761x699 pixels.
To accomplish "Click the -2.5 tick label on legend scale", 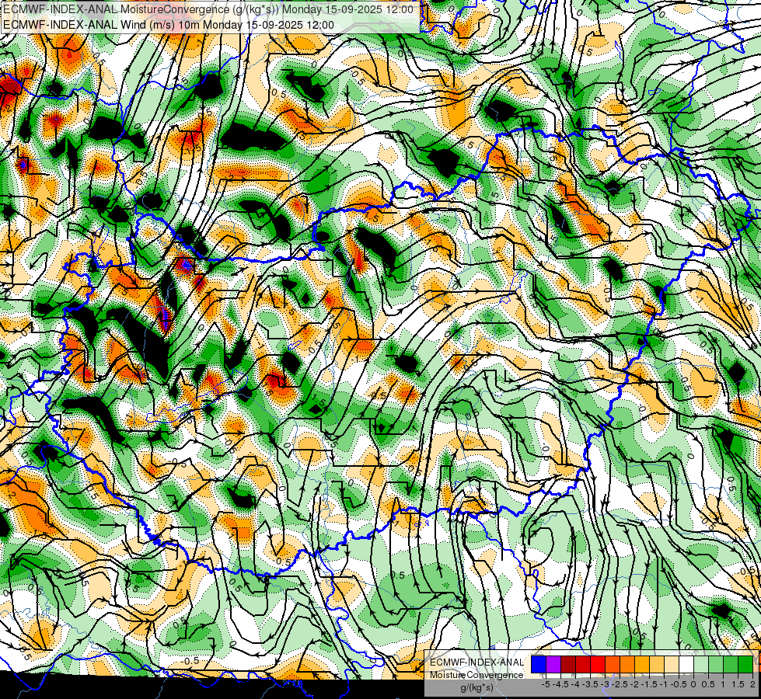I will 620,684.
